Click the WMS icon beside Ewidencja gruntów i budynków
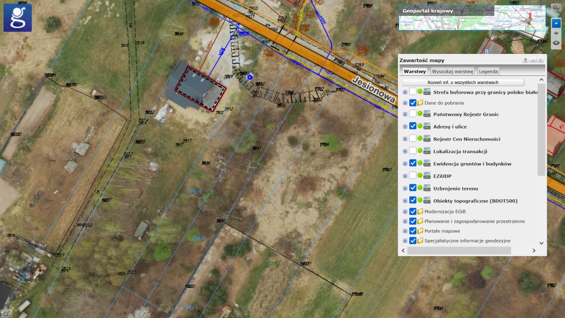This screenshot has height=318, width=565. coord(427,163)
